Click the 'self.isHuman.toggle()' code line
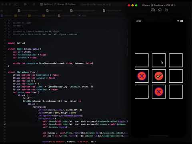The height and width of the screenshot is (144, 192). 56,127
